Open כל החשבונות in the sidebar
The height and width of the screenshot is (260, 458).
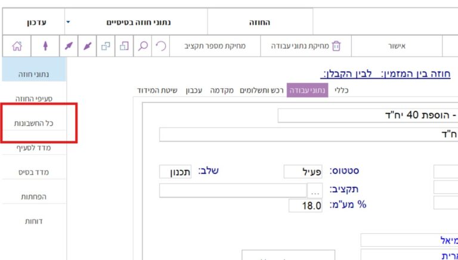[x=33, y=123]
